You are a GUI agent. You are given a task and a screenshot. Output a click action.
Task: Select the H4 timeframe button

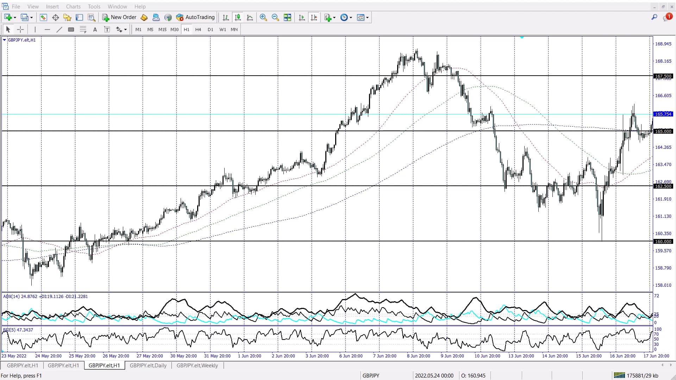tap(198, 30)
